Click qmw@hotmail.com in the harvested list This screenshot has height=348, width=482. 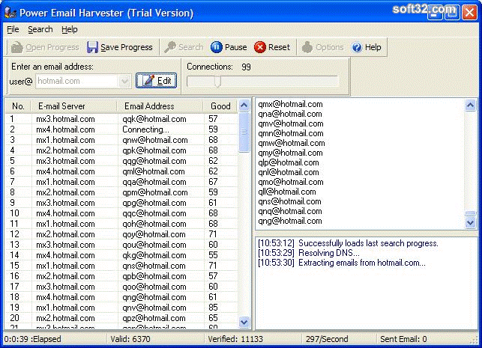coord(292,143)
